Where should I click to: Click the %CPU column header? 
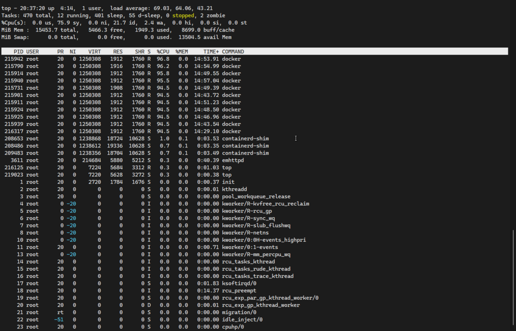click(x=163, y=52)
